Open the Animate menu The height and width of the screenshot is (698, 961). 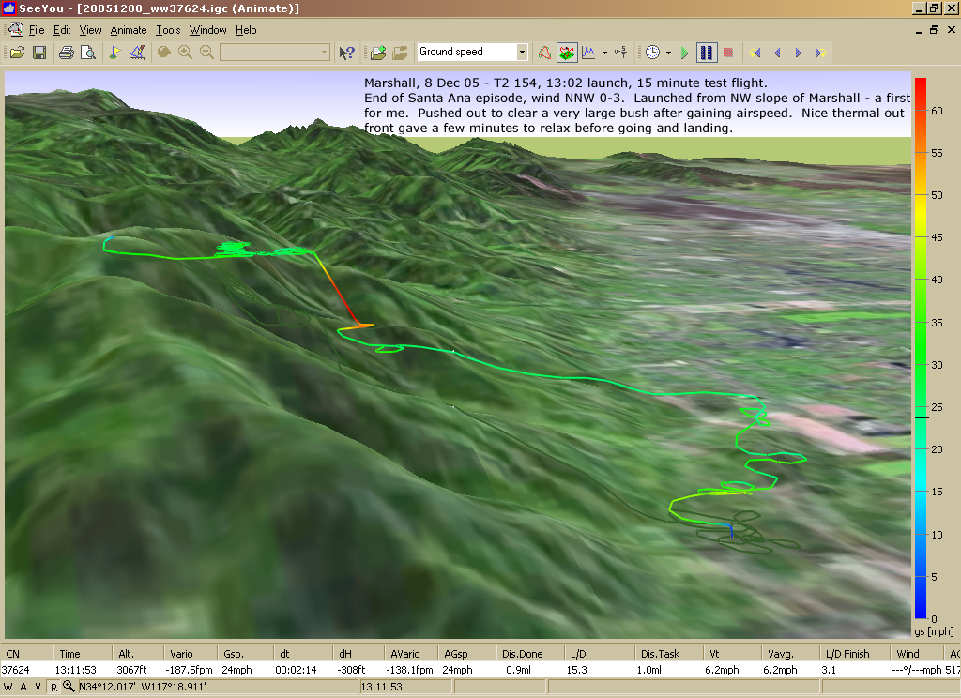(x=129, y=30)
